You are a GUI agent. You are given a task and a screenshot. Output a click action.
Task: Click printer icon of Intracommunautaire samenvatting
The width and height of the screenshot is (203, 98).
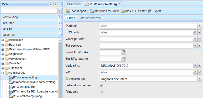[11, 82]
